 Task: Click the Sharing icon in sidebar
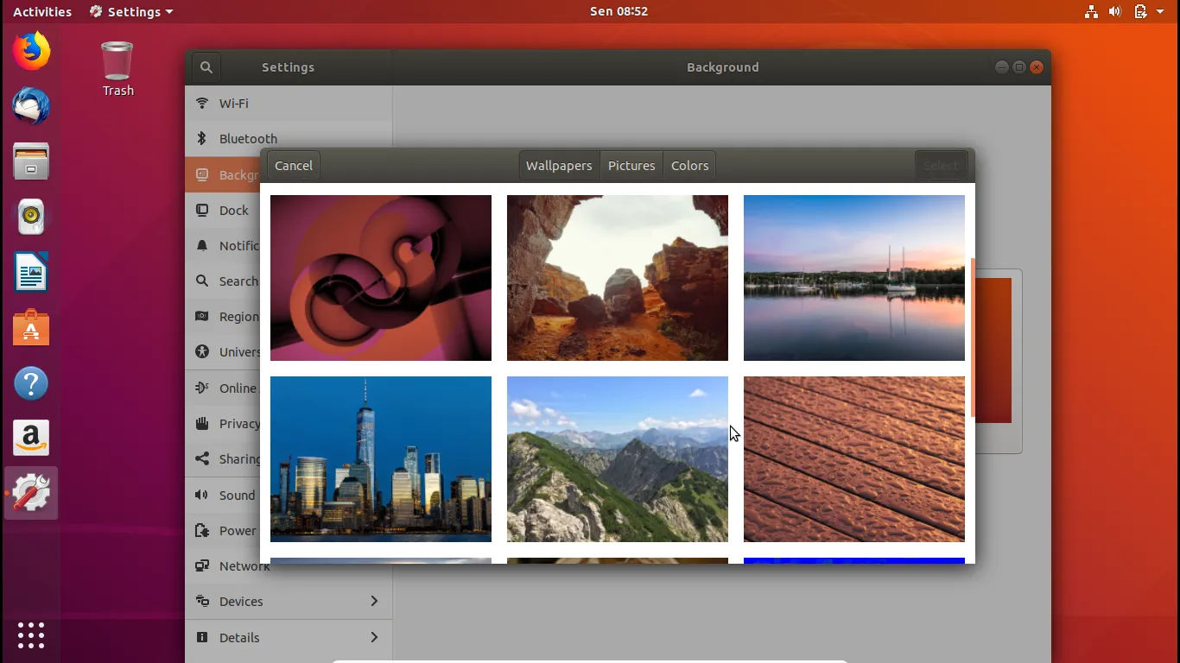pos(202,458)
